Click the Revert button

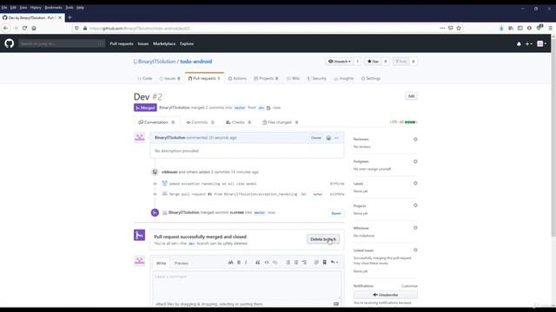[x=336, y=213]
